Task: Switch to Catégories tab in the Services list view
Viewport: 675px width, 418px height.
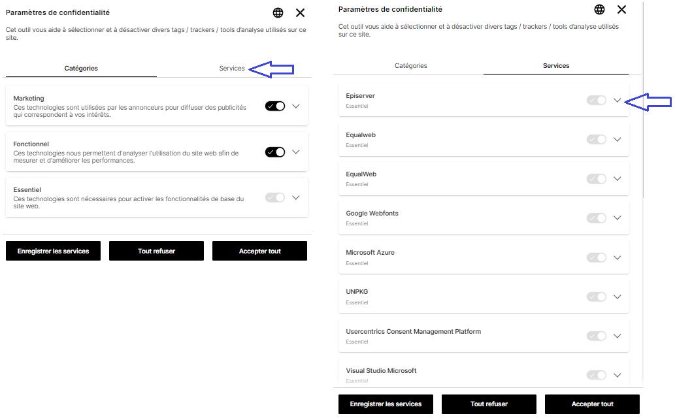Action: click(411, 66)
